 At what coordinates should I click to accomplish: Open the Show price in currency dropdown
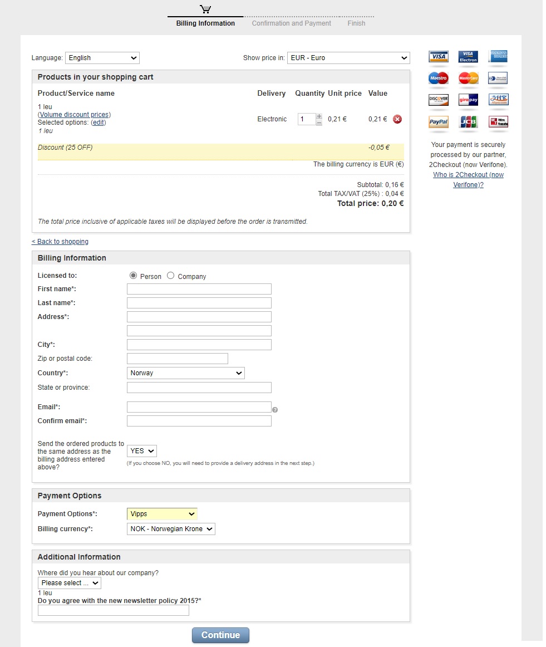pos(348,57)
